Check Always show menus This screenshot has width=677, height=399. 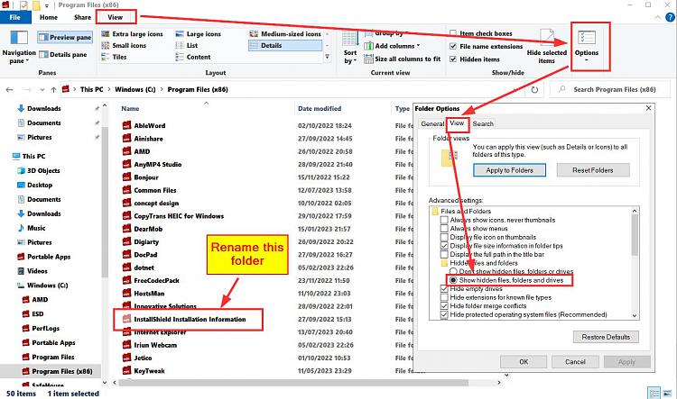[444, 229]
